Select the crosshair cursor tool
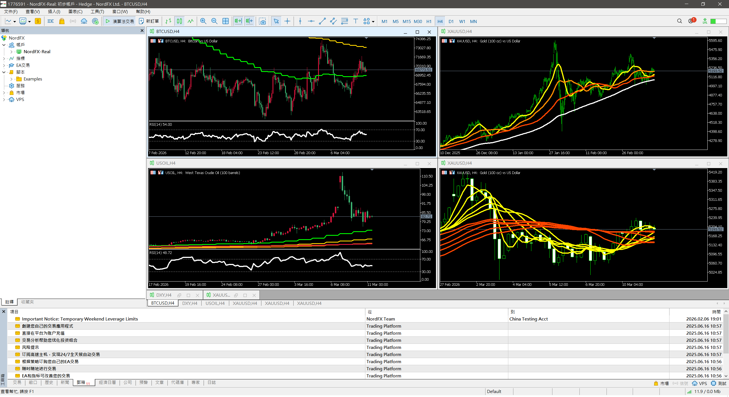 click(287, 21)
